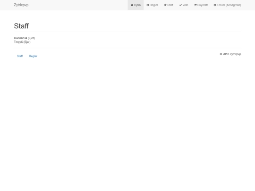
Task: Click the Staff page heading
Action: pyautogui.click(x=21, y=26)
